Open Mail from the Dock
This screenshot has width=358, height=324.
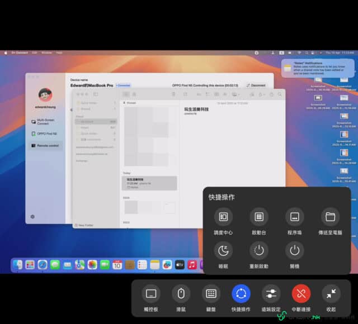(67, 265)
